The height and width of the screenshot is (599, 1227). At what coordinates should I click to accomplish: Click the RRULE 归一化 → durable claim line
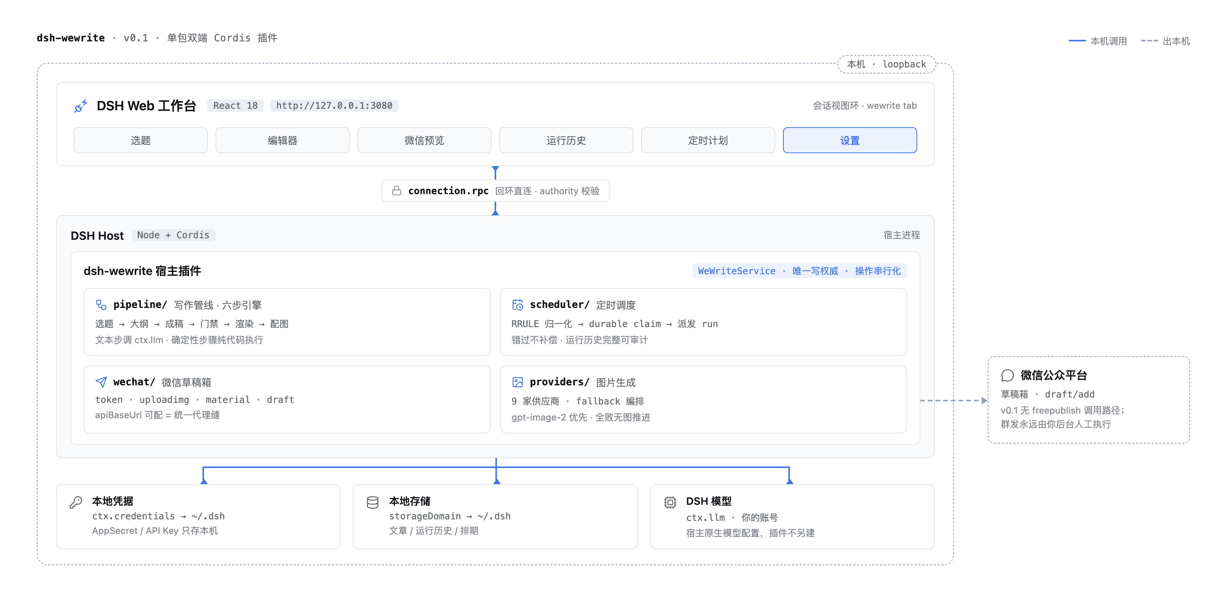click(614, 324)
